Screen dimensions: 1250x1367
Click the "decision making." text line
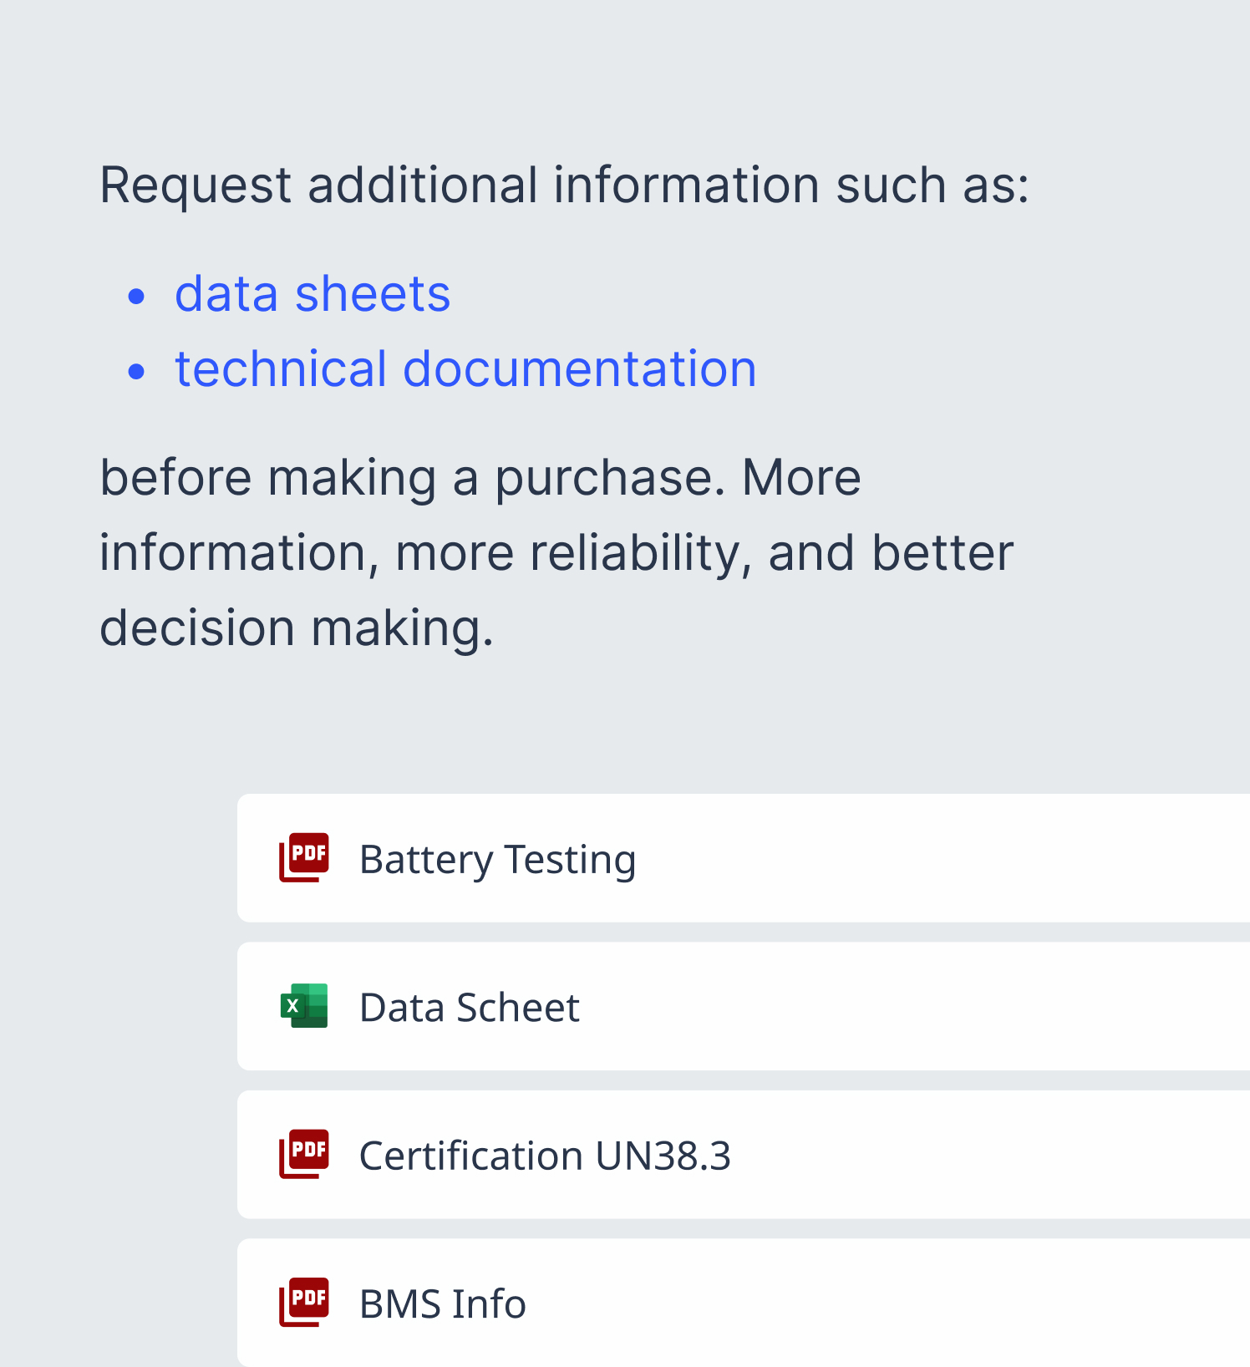click(297, 628)
